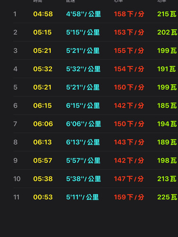Click power value 189瓦

167,142
